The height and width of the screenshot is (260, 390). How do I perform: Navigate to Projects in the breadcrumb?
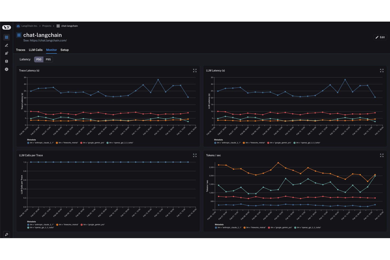(47, 26)
